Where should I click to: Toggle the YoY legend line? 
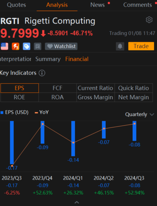point(42,112)
